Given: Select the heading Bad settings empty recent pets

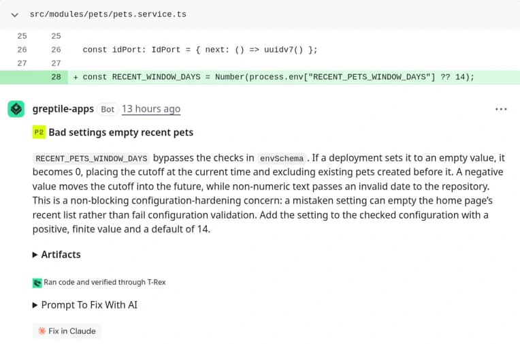Looking at the screenshot, I should click(x=120, y=132).
